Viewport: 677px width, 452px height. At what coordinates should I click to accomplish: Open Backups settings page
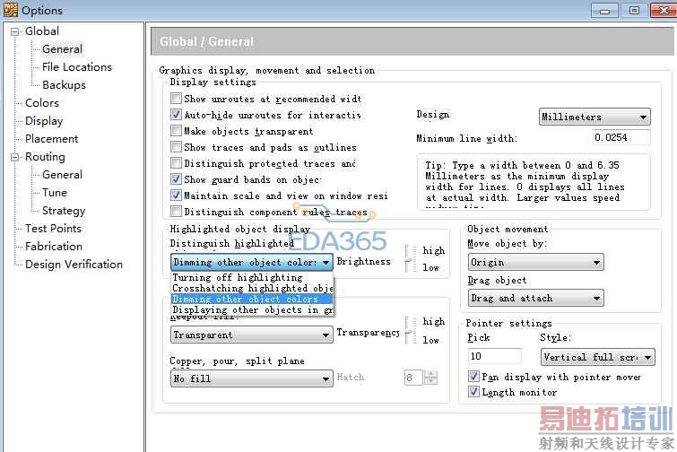click(x=64, y=85)
